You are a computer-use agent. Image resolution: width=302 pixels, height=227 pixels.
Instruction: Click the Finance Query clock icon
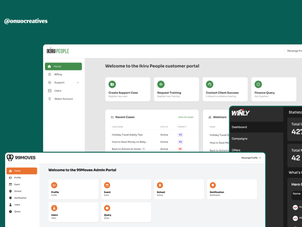[x=258, y=84]
